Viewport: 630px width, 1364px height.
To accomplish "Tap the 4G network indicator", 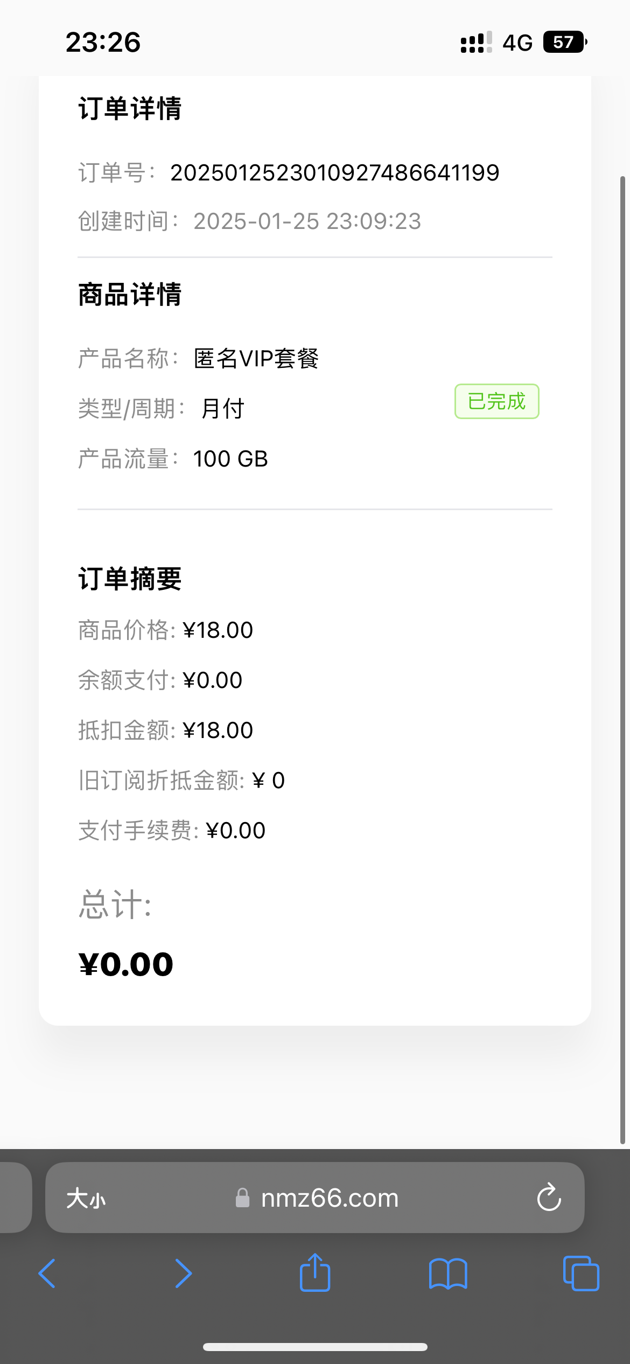I will [517, 43].
